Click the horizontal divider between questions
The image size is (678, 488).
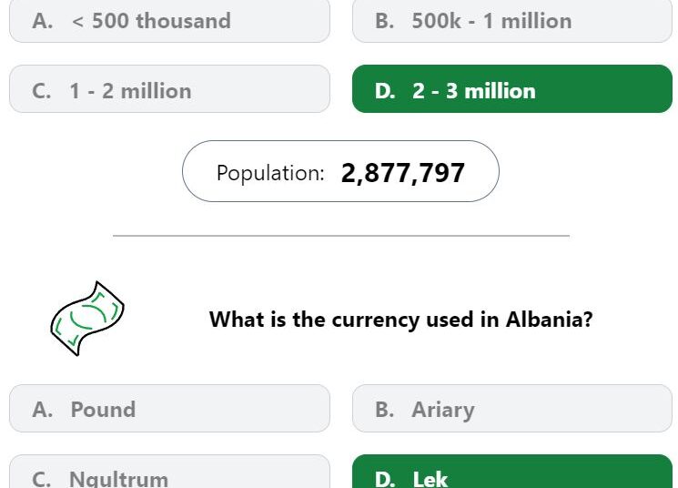(340, 236)
